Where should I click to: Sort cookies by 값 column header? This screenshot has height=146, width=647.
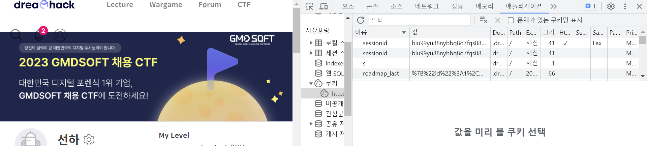pyautogui.click(x=450, y=32)
